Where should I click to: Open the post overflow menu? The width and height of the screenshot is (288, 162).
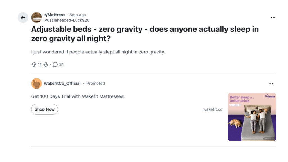click(x=273, y=17)
